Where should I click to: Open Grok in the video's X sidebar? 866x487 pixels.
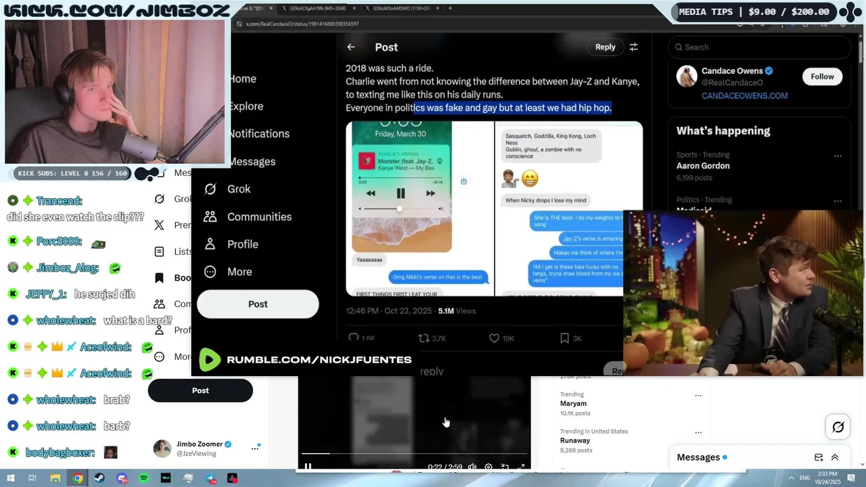227,189
